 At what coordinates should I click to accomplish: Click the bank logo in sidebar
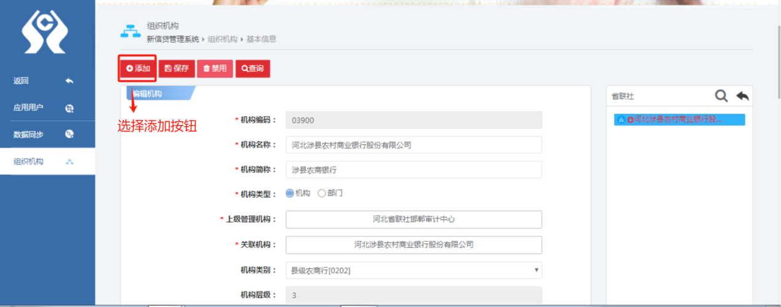click(x=44, y=31)
